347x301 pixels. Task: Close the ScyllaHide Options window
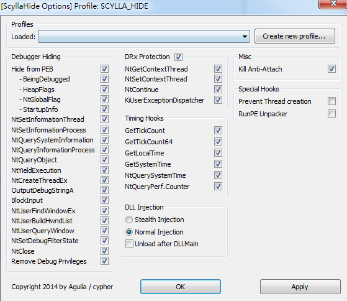333,4
